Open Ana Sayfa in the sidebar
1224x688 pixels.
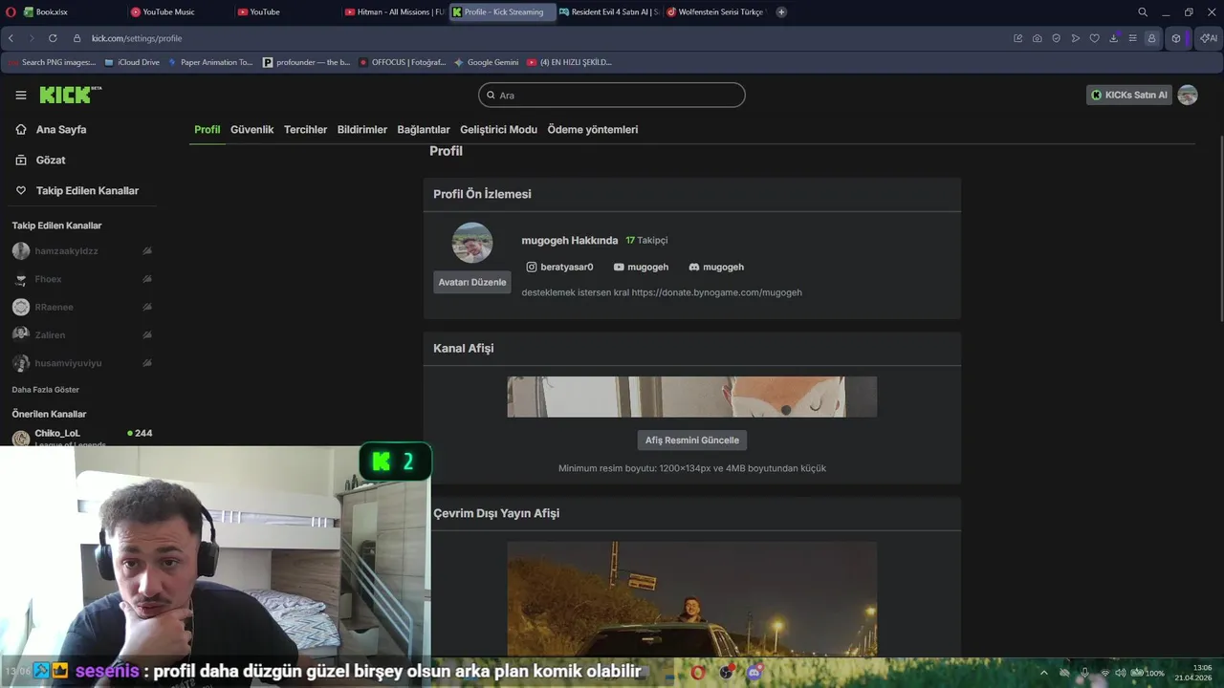click(61, 129)
